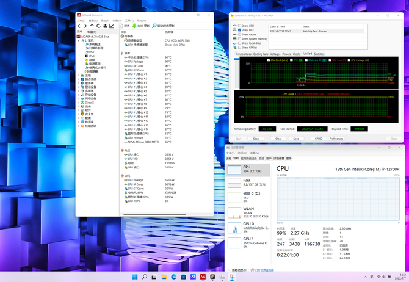Click the back arrow in AIDA64 toolbar
The image size is (409, 282).
point(79,26)
